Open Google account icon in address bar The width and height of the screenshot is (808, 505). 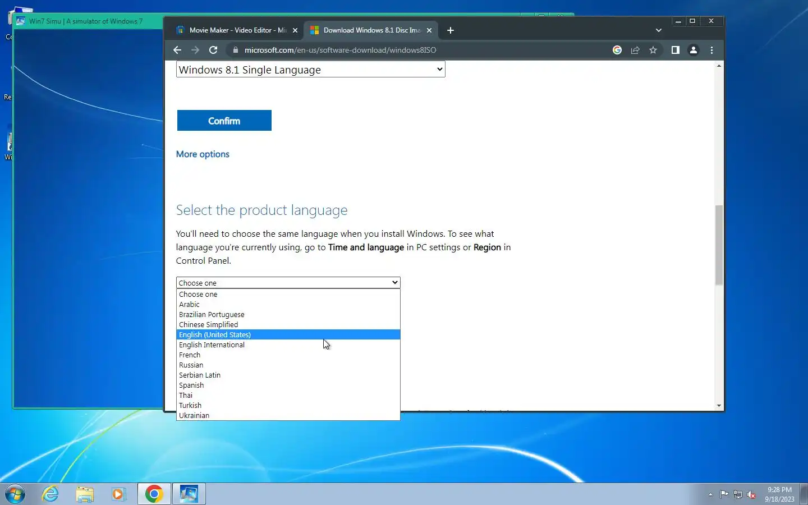[617, 50]
